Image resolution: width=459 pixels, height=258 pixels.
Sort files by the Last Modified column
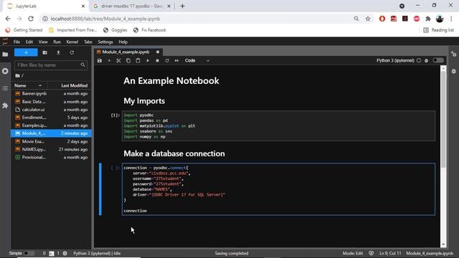coord(70,85)
